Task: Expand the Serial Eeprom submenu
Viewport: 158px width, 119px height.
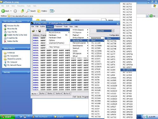Action: (79, 46)
